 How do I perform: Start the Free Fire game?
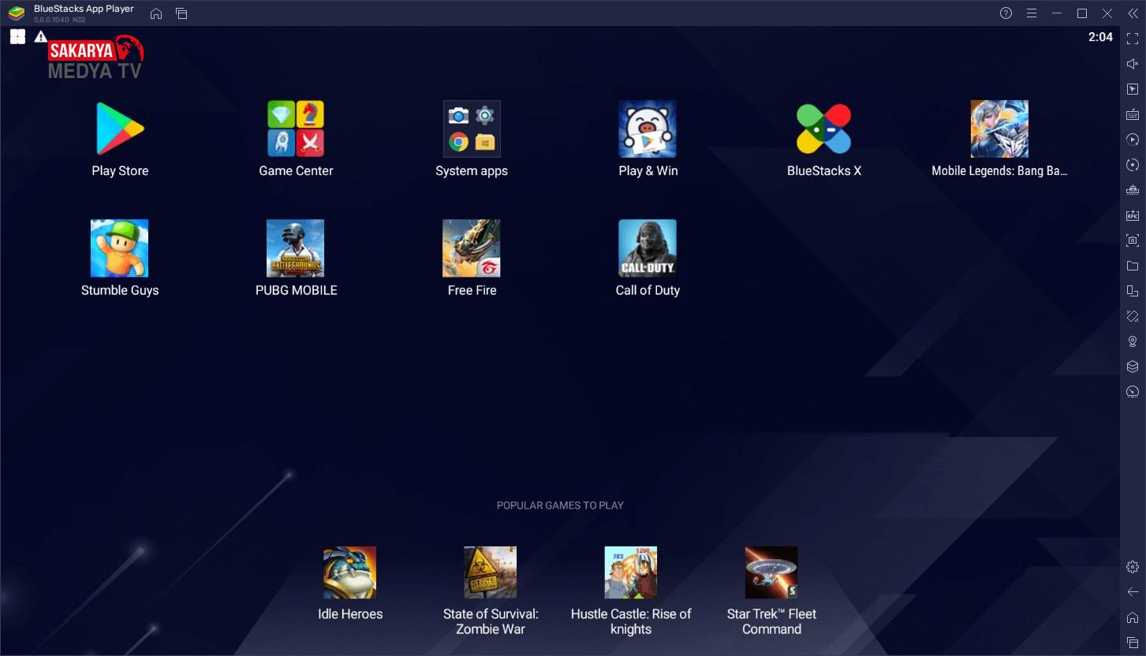472,248
